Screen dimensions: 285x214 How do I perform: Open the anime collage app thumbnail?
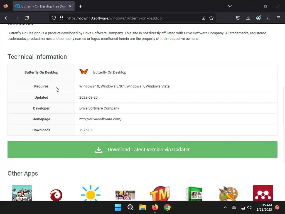[x=125, y=195]
